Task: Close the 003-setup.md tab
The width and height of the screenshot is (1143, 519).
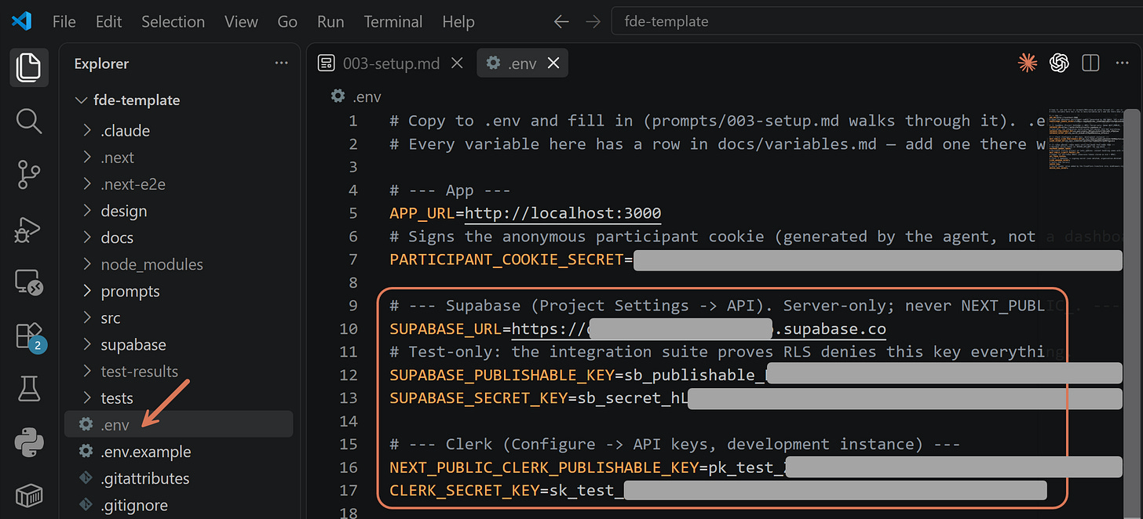Action: pyautogui.click(x=458, y=64)
